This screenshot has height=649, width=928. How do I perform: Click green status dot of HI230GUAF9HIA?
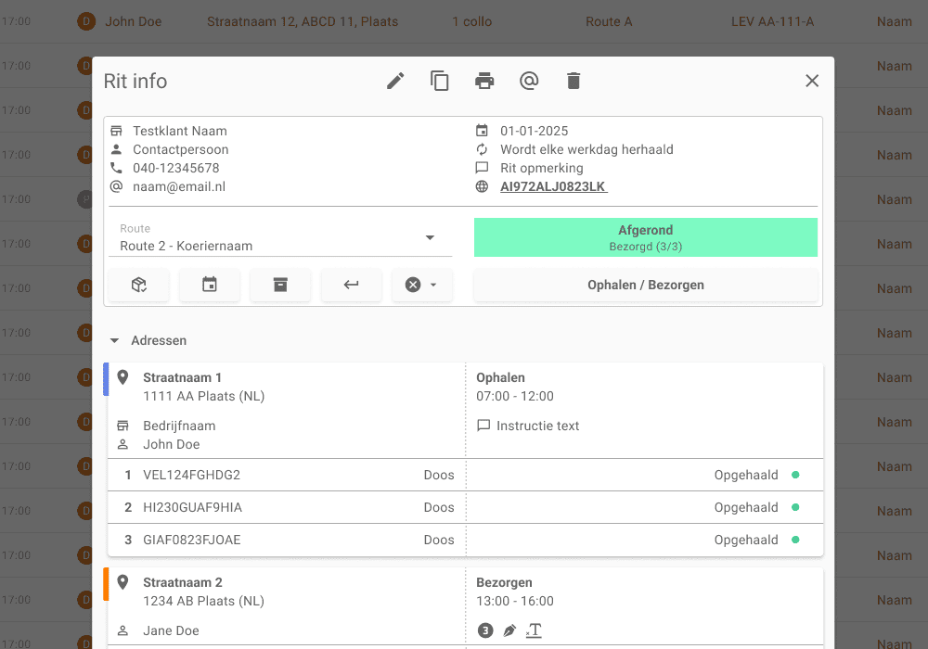click(x=795, y=507)
